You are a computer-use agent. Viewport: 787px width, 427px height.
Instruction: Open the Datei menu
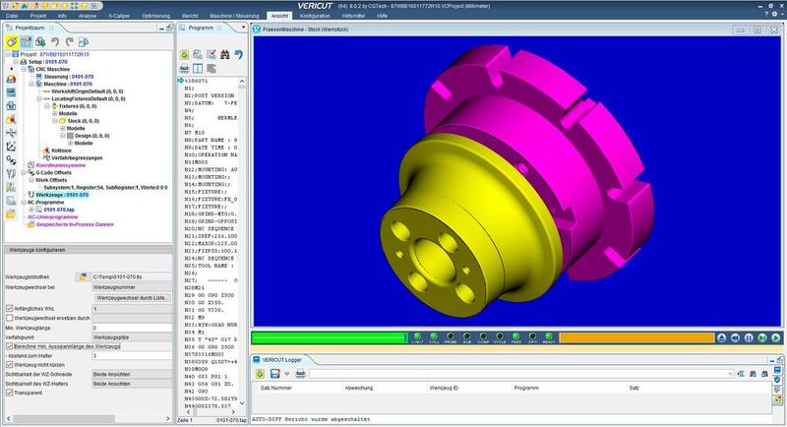coord(12,16)
